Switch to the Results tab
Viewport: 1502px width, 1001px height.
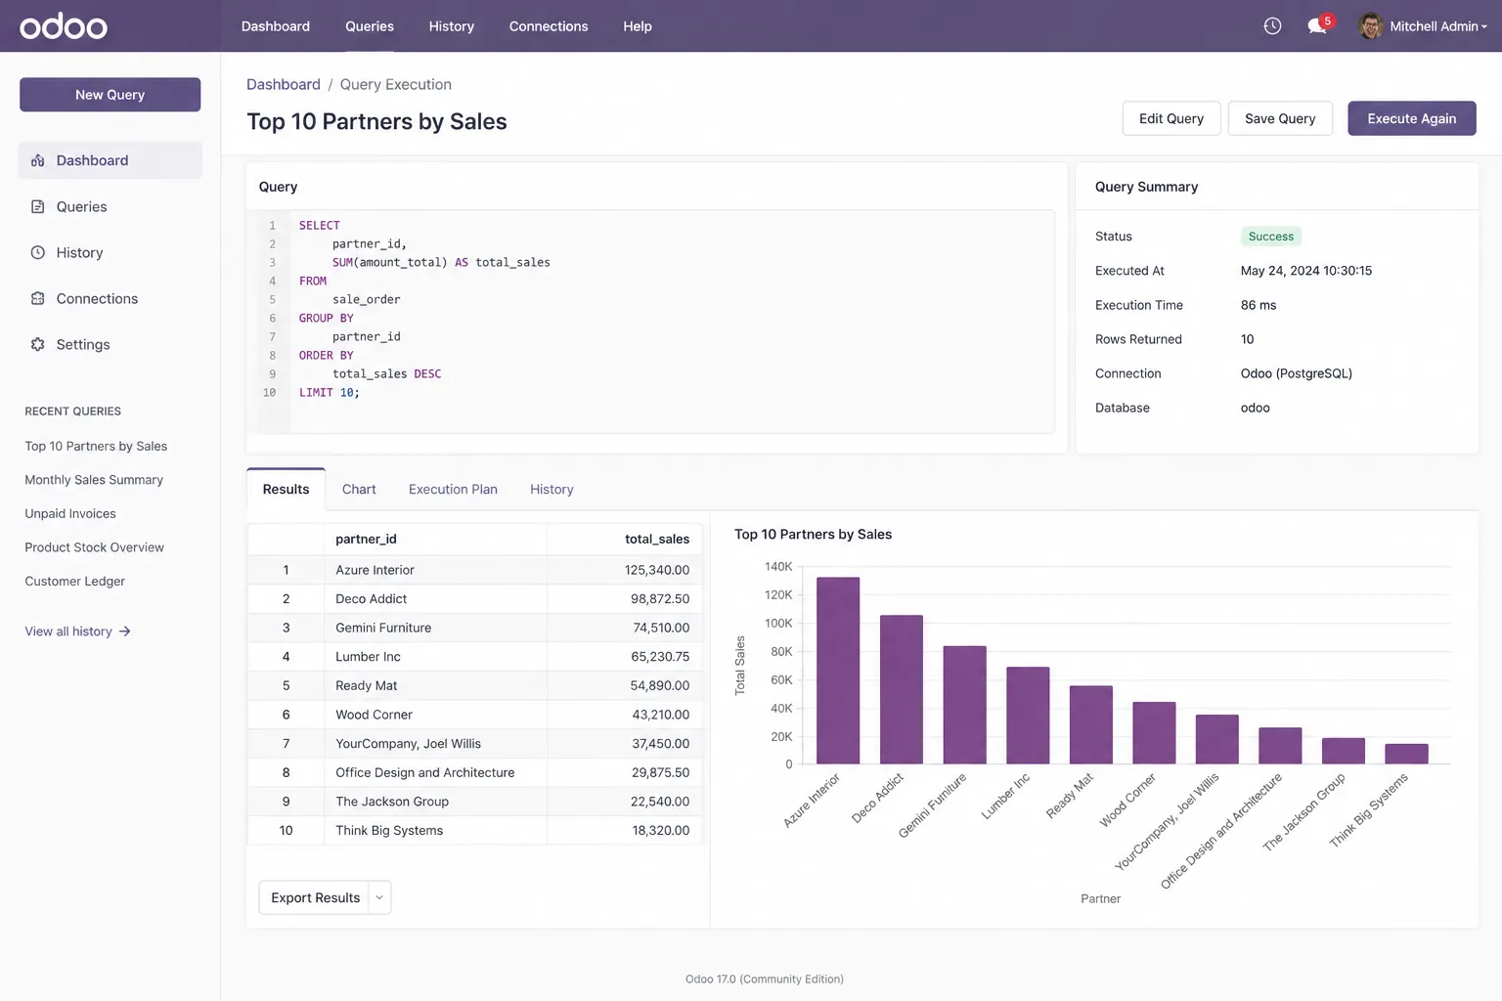[x=286, y=489]
